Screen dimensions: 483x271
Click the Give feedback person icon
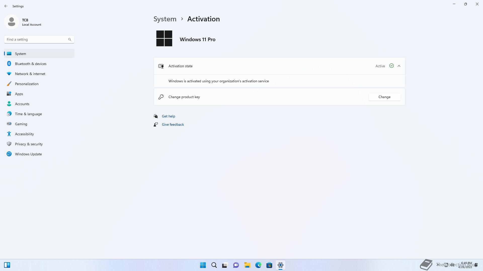[x=156, y=124]
